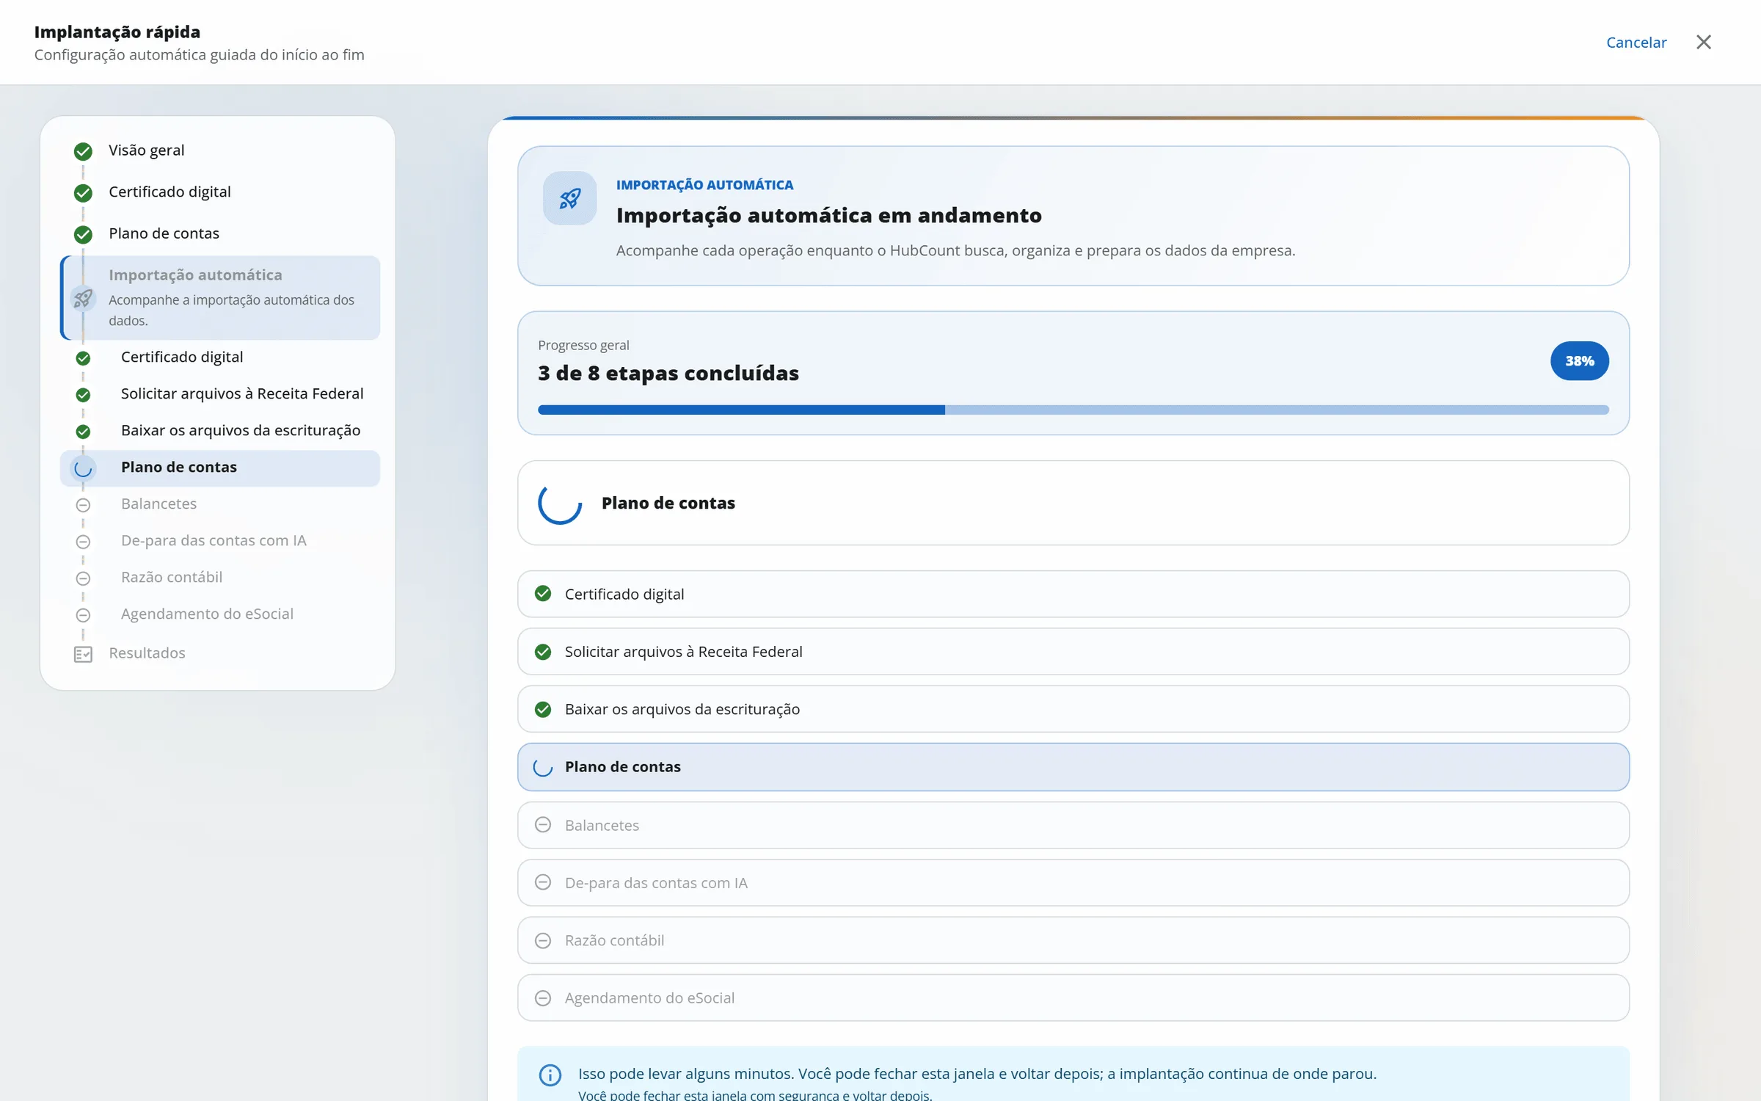1761x1101 pixels.
Task: Click the pending icon on main Balancetes row
Action: point(543,825)
